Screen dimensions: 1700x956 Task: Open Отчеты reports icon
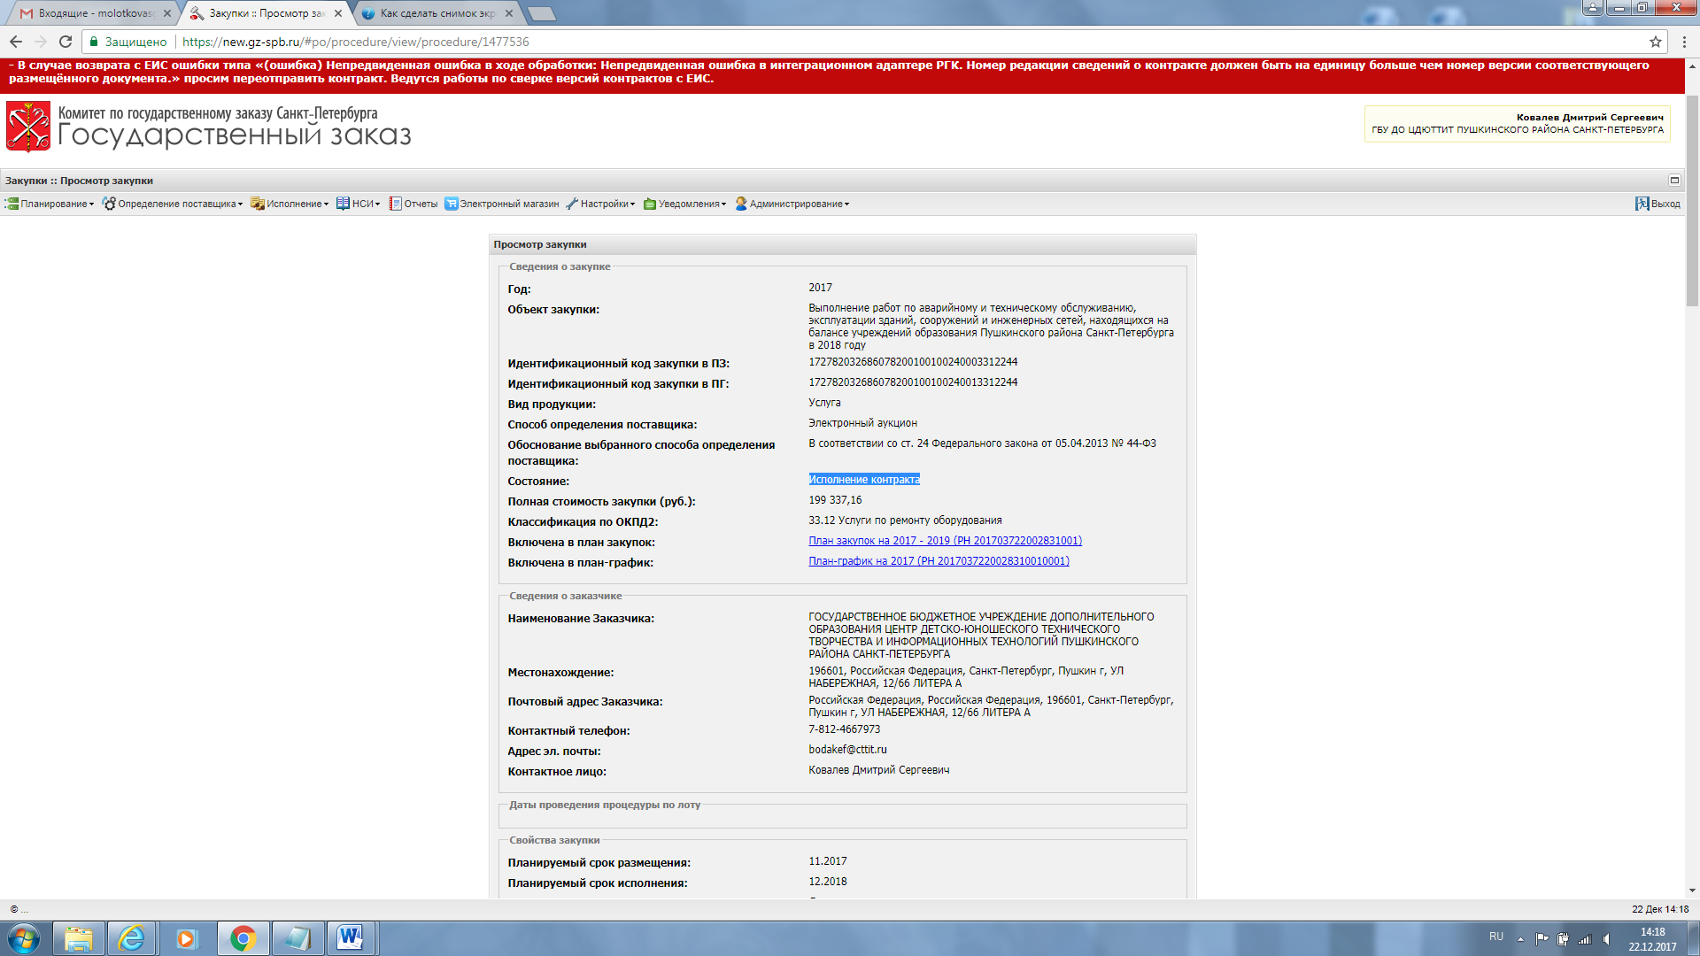395,204
